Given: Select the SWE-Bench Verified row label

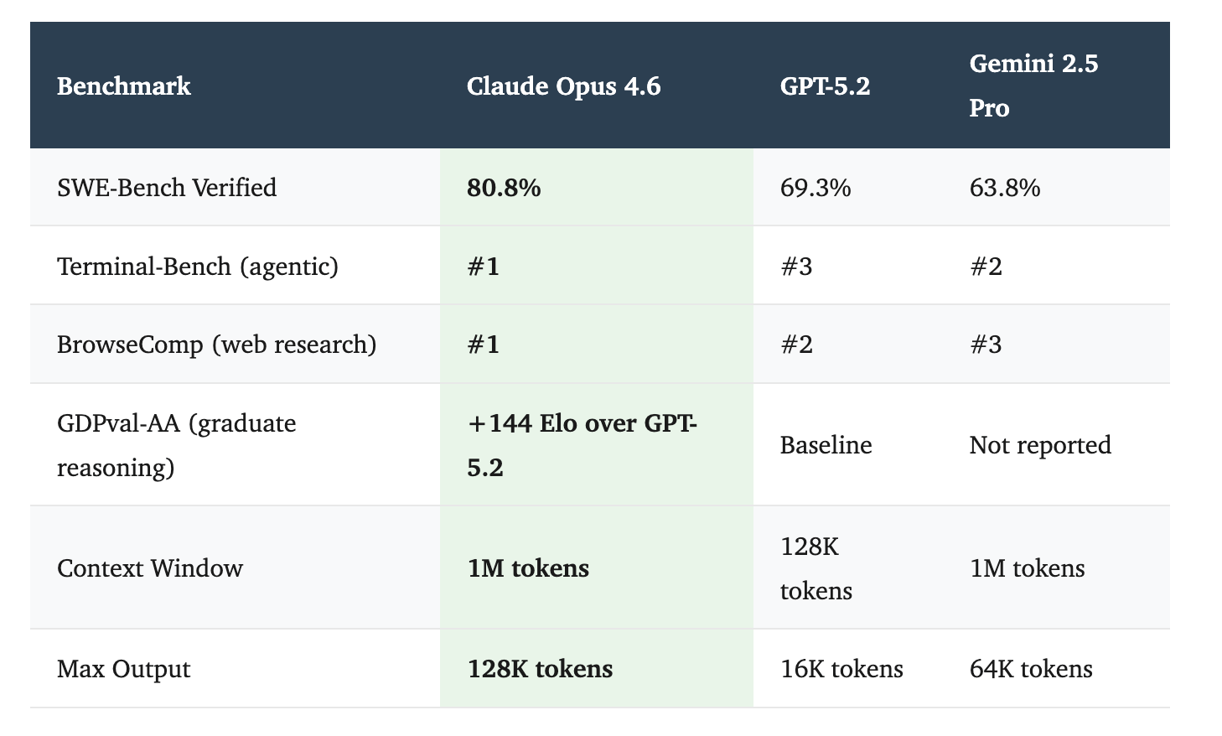Looking at the screenshot, I should (167, 187).
